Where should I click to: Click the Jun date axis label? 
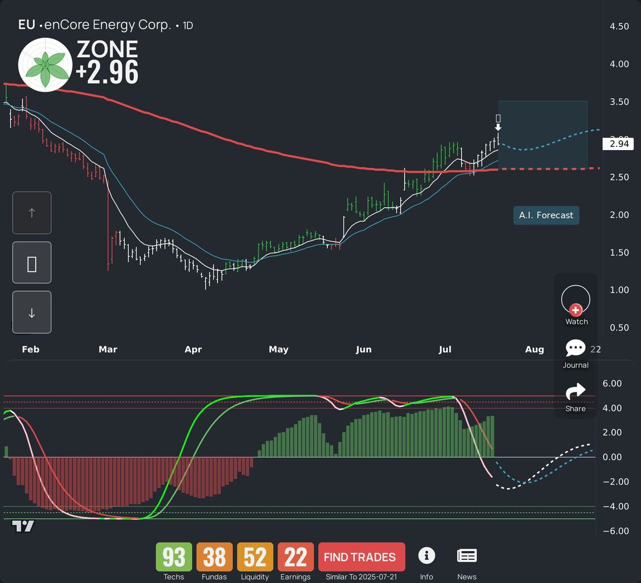point(363,349)
